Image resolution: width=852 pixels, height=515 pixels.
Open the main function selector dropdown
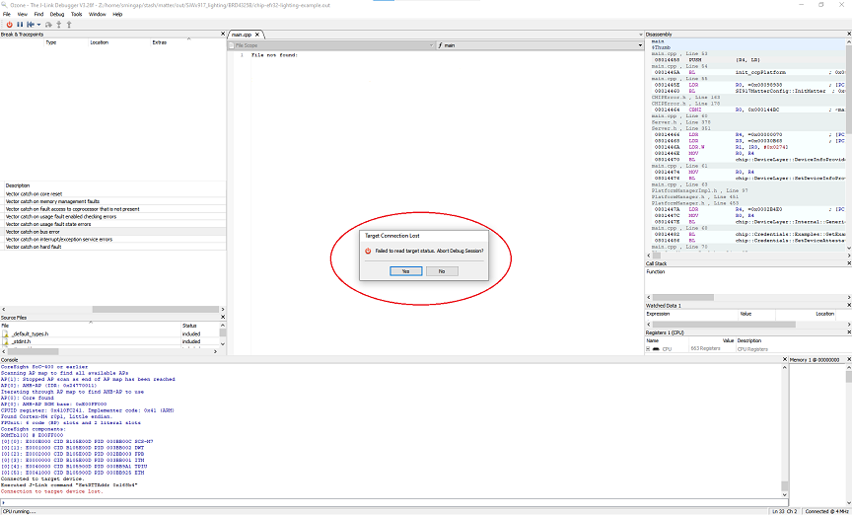tap(540, 45)
